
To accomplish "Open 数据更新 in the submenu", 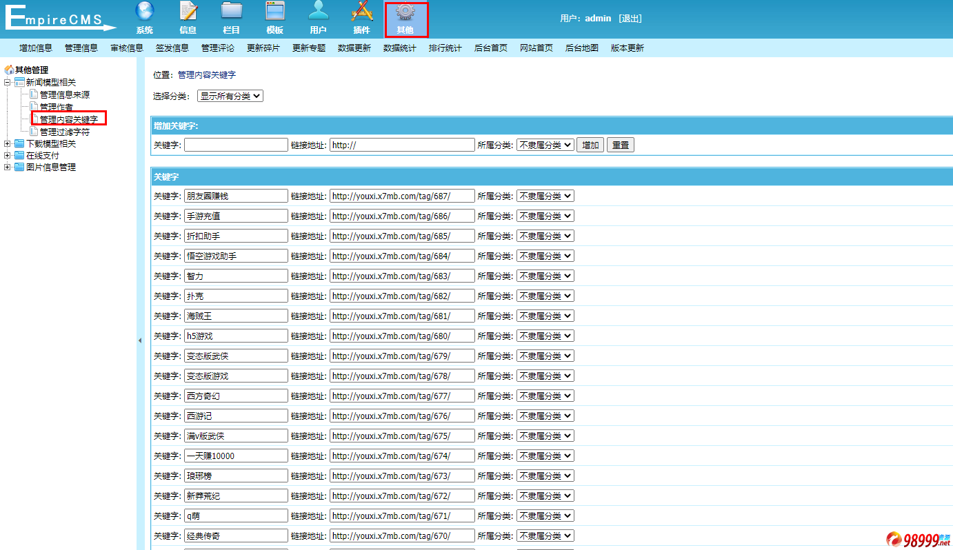I will (354, 48).
